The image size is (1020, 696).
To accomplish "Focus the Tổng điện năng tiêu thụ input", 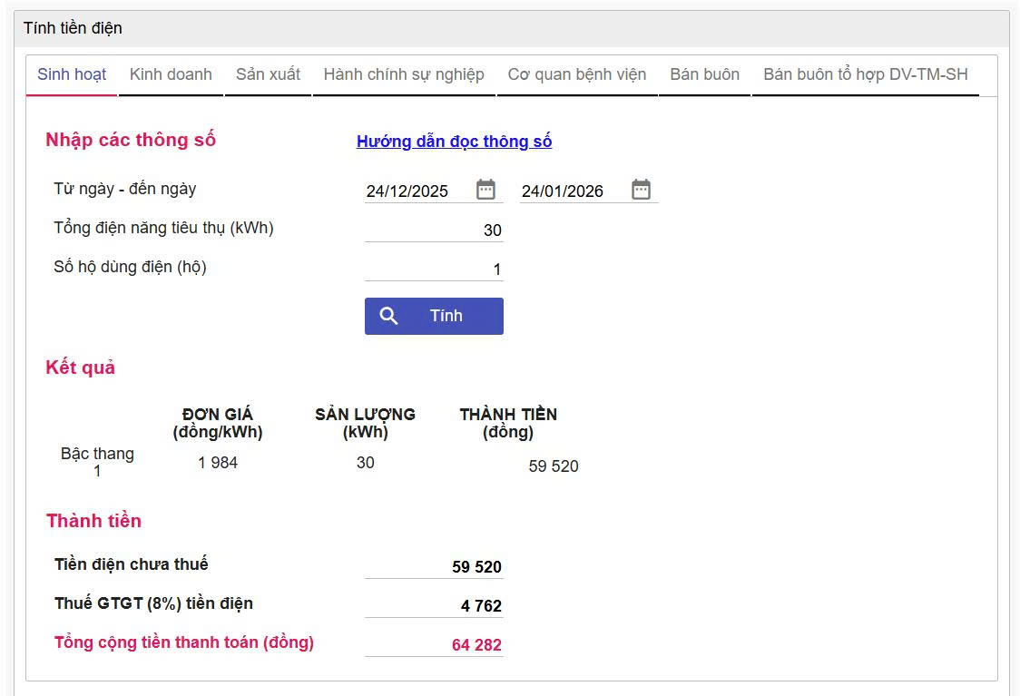I will coord(434,230).
